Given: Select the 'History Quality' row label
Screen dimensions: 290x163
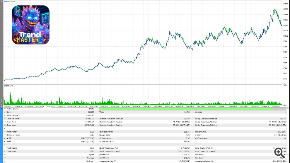Looking at the screenshot, I should tap(13, 109).
